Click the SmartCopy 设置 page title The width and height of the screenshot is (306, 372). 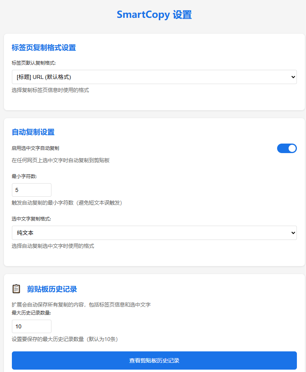(x=154, y=15)
